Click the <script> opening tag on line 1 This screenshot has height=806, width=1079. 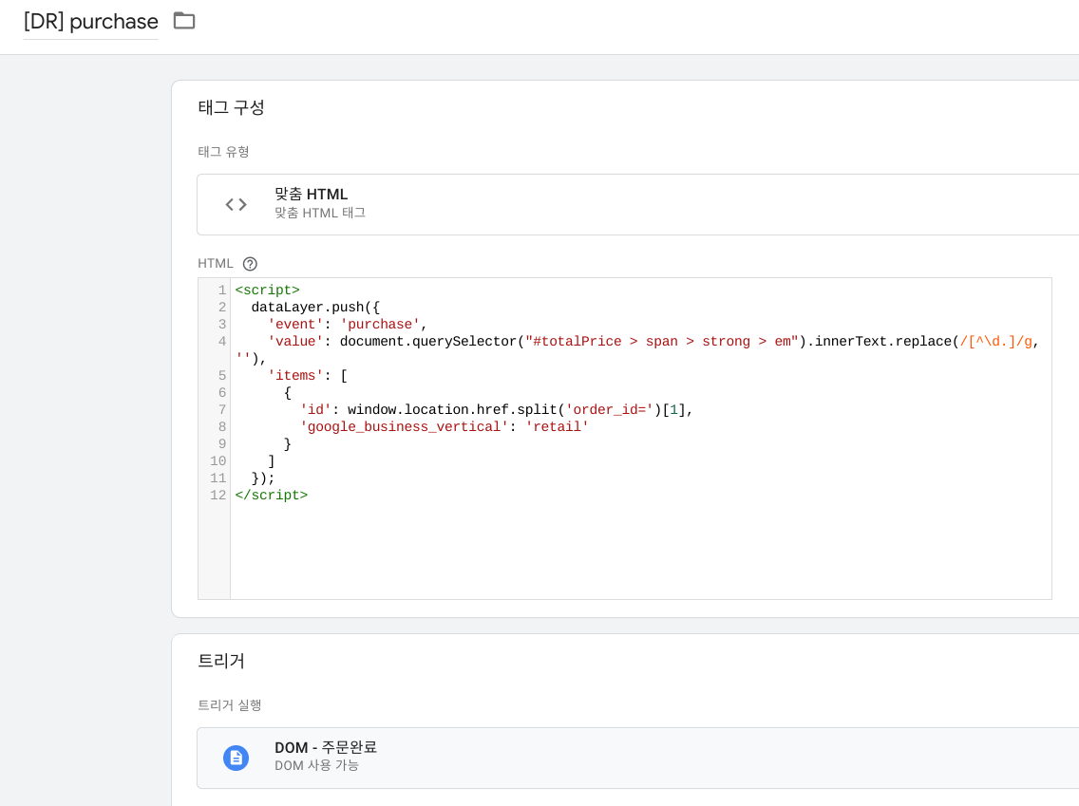click(267, 291)
